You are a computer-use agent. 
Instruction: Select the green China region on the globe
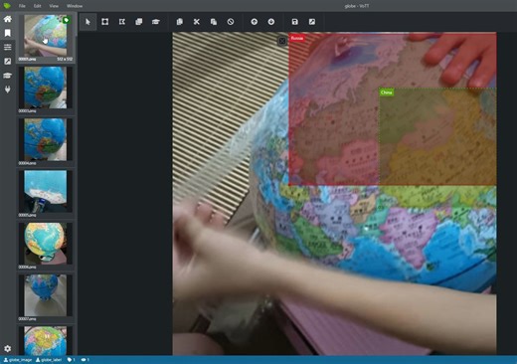[x=437, y=136]
